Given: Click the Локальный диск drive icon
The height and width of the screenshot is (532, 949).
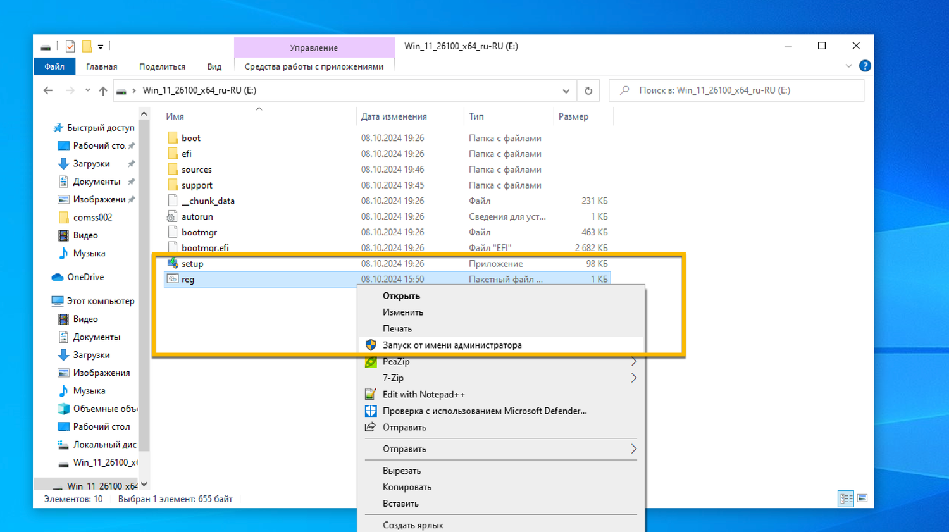Looking at the screenshot, I should pos(63,445).
